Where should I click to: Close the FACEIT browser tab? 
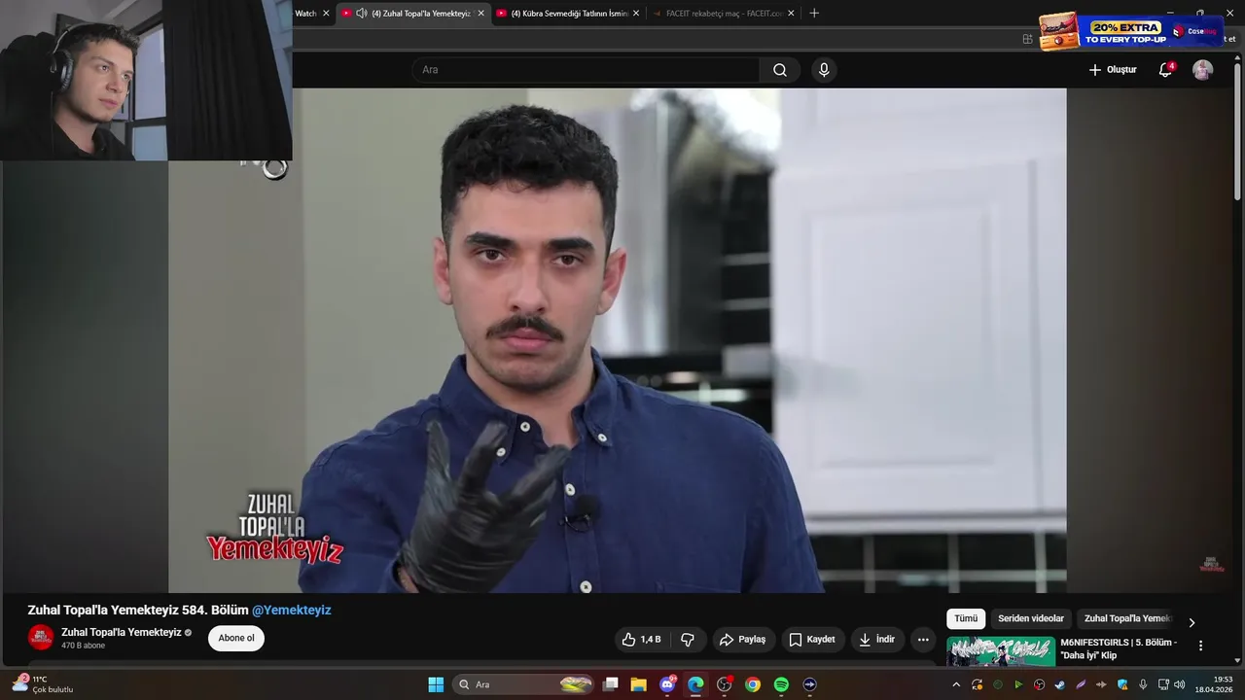click(791, 14)
